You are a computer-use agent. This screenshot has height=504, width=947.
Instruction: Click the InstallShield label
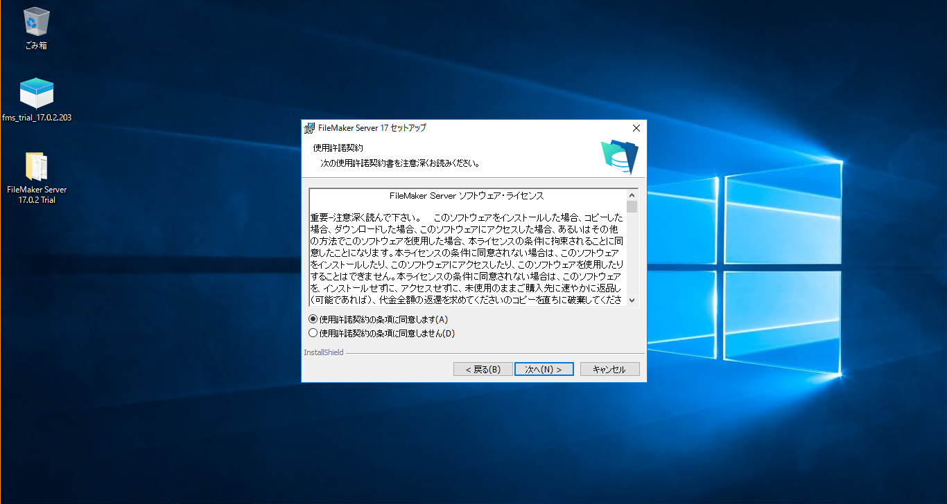[x=323, y=352]
